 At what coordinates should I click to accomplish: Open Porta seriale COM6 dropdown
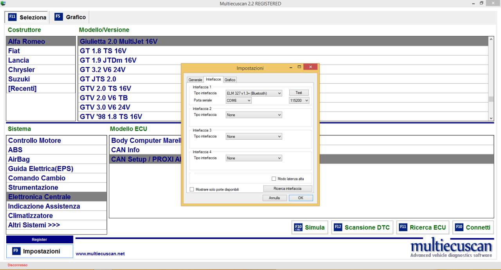coord(239,101)
